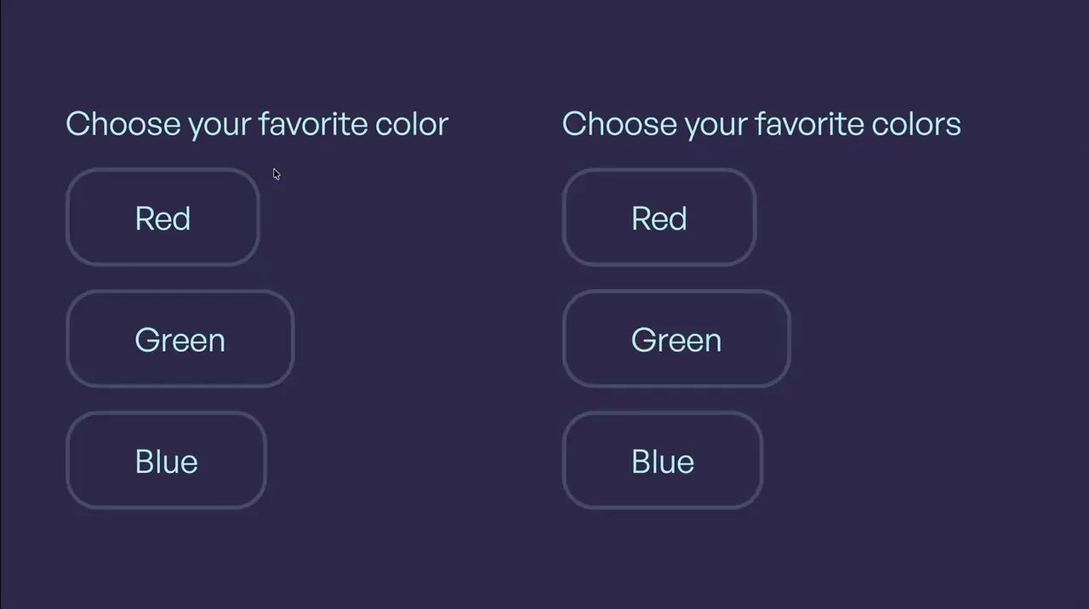
Task: Pick Red under 'Choose your favorite color'
Action: coord(162,218)
